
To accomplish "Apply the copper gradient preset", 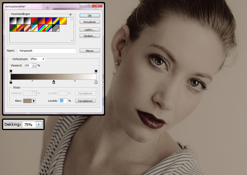I will point(27,28).
